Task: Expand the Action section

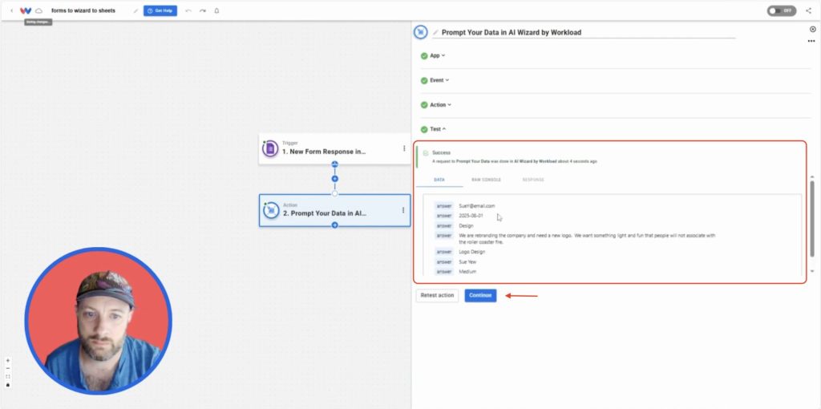Action: tap(441, 105)
